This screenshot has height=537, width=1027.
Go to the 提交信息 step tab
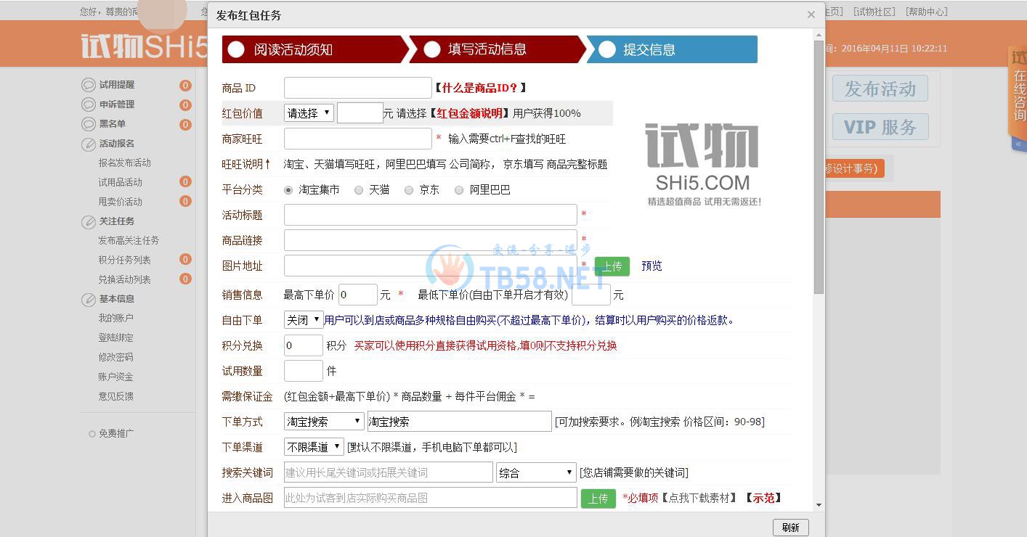(x=672, y=49)
